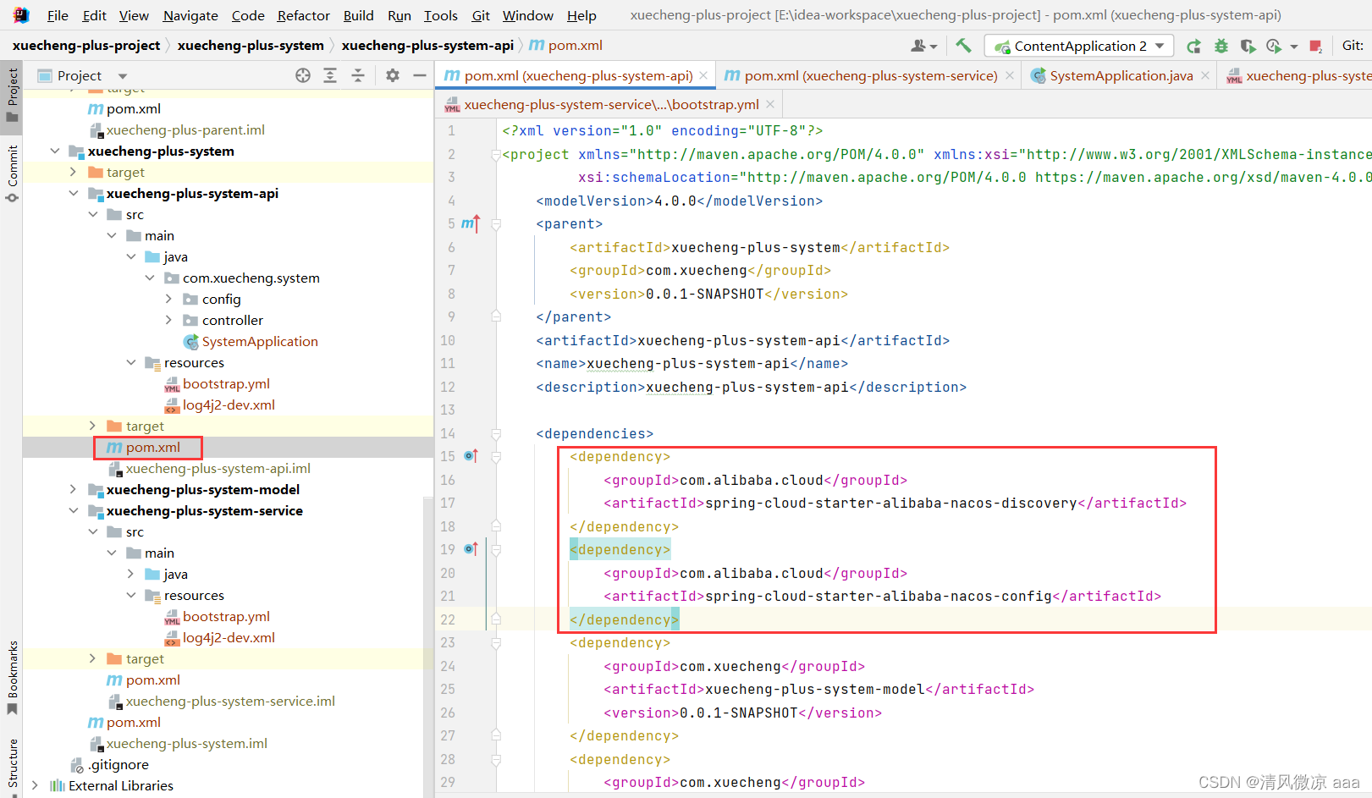This screenshot has height=798, width=1372.
Task: Start debugging with the bug icon
Action: click(1220, 47)
